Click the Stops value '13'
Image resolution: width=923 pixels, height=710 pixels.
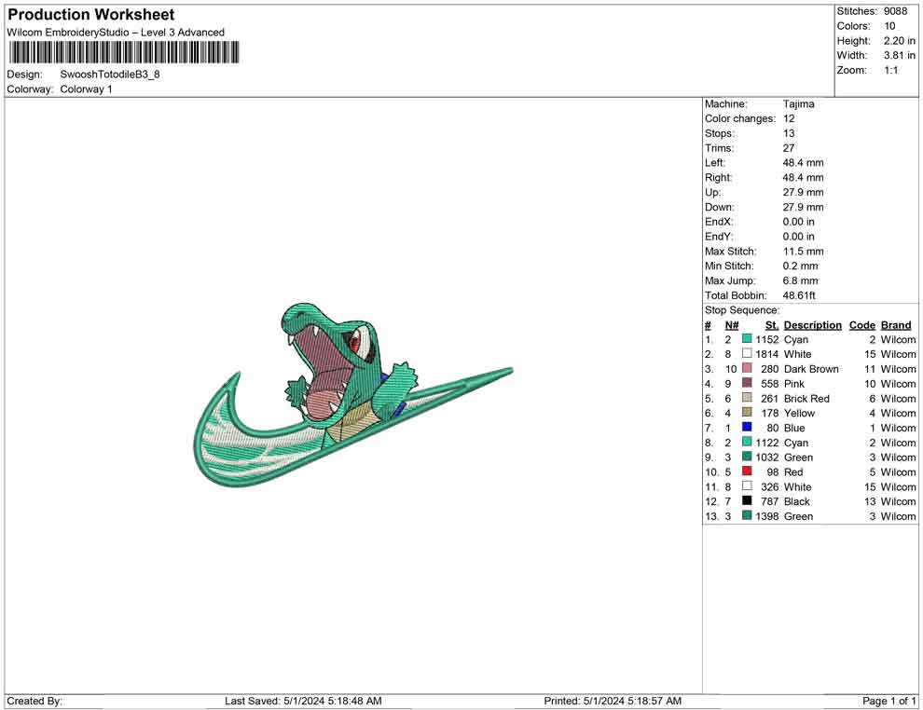789,133
